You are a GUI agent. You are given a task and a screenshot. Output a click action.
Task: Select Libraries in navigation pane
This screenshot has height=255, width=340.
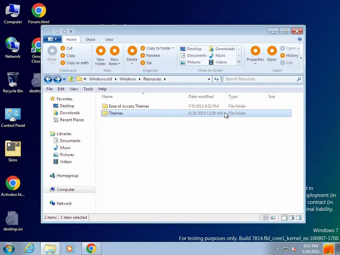(61, 134)
